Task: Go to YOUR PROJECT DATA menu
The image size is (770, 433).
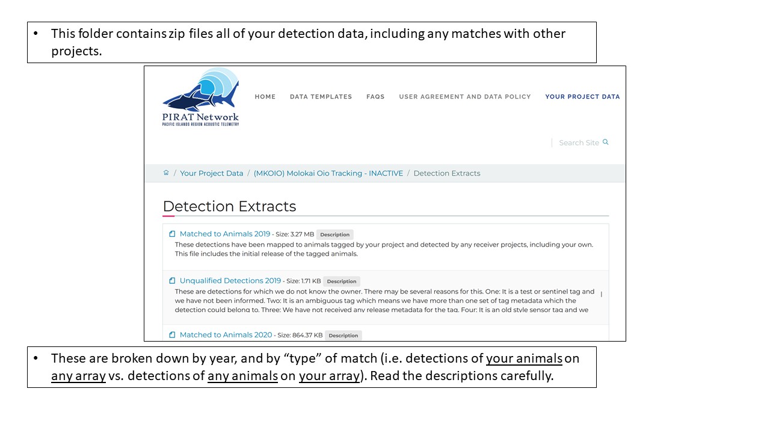Action: coord(582,96)
